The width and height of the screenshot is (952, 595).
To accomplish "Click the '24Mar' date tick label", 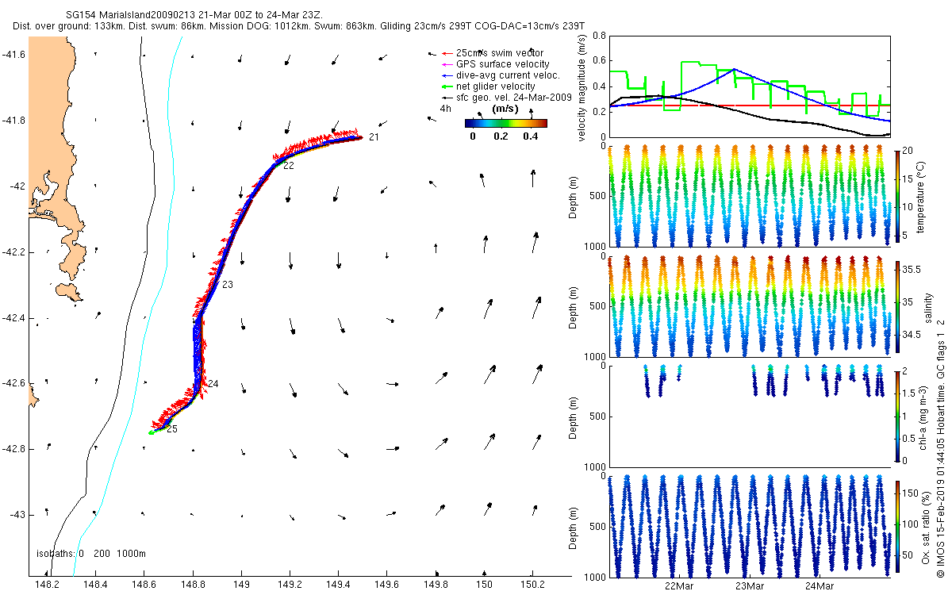I will (x=819, y=586).
